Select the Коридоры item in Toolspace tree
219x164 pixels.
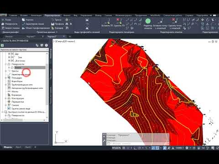click(x=16, y=95)
